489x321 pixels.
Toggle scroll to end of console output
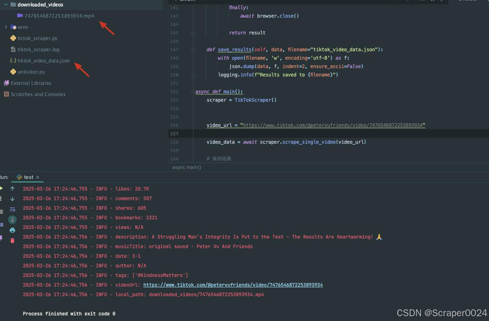click(x=12, y=220)
